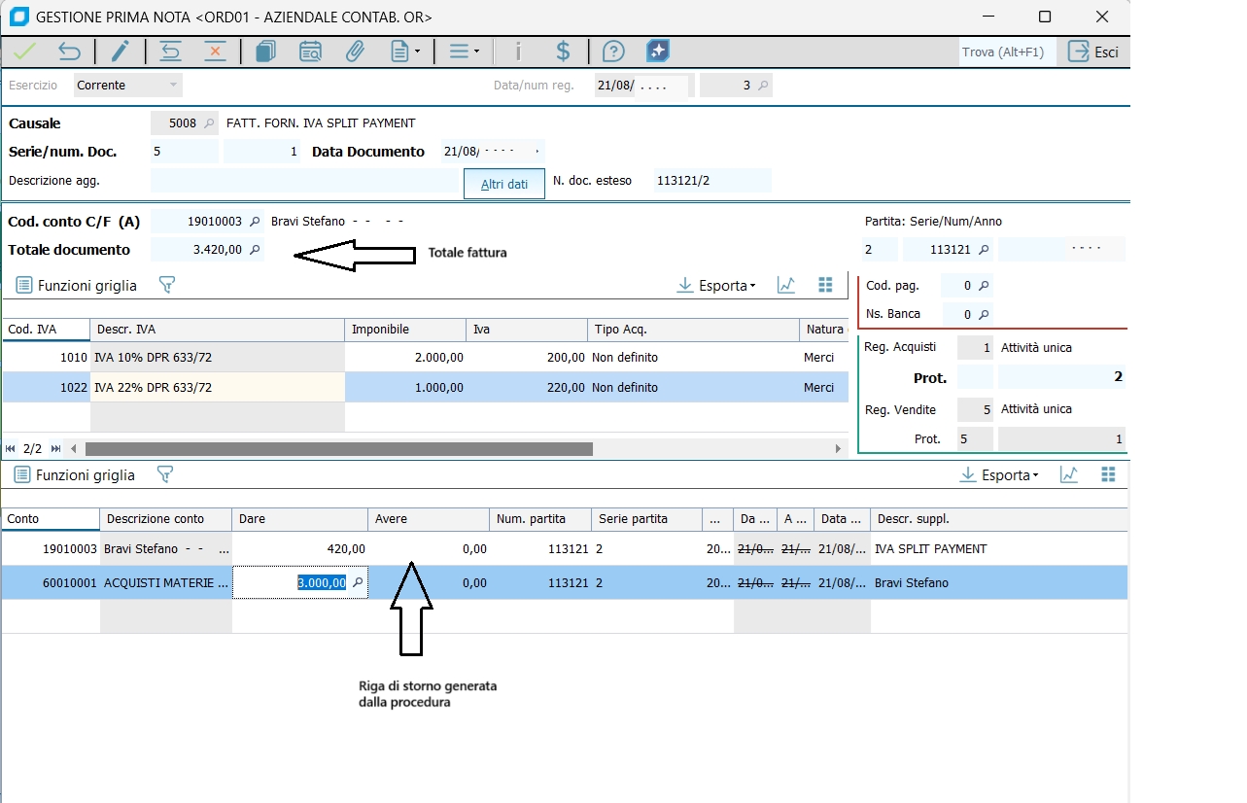Click the Causale lookup magnifier icon
1247x803 pixels.
209,123
